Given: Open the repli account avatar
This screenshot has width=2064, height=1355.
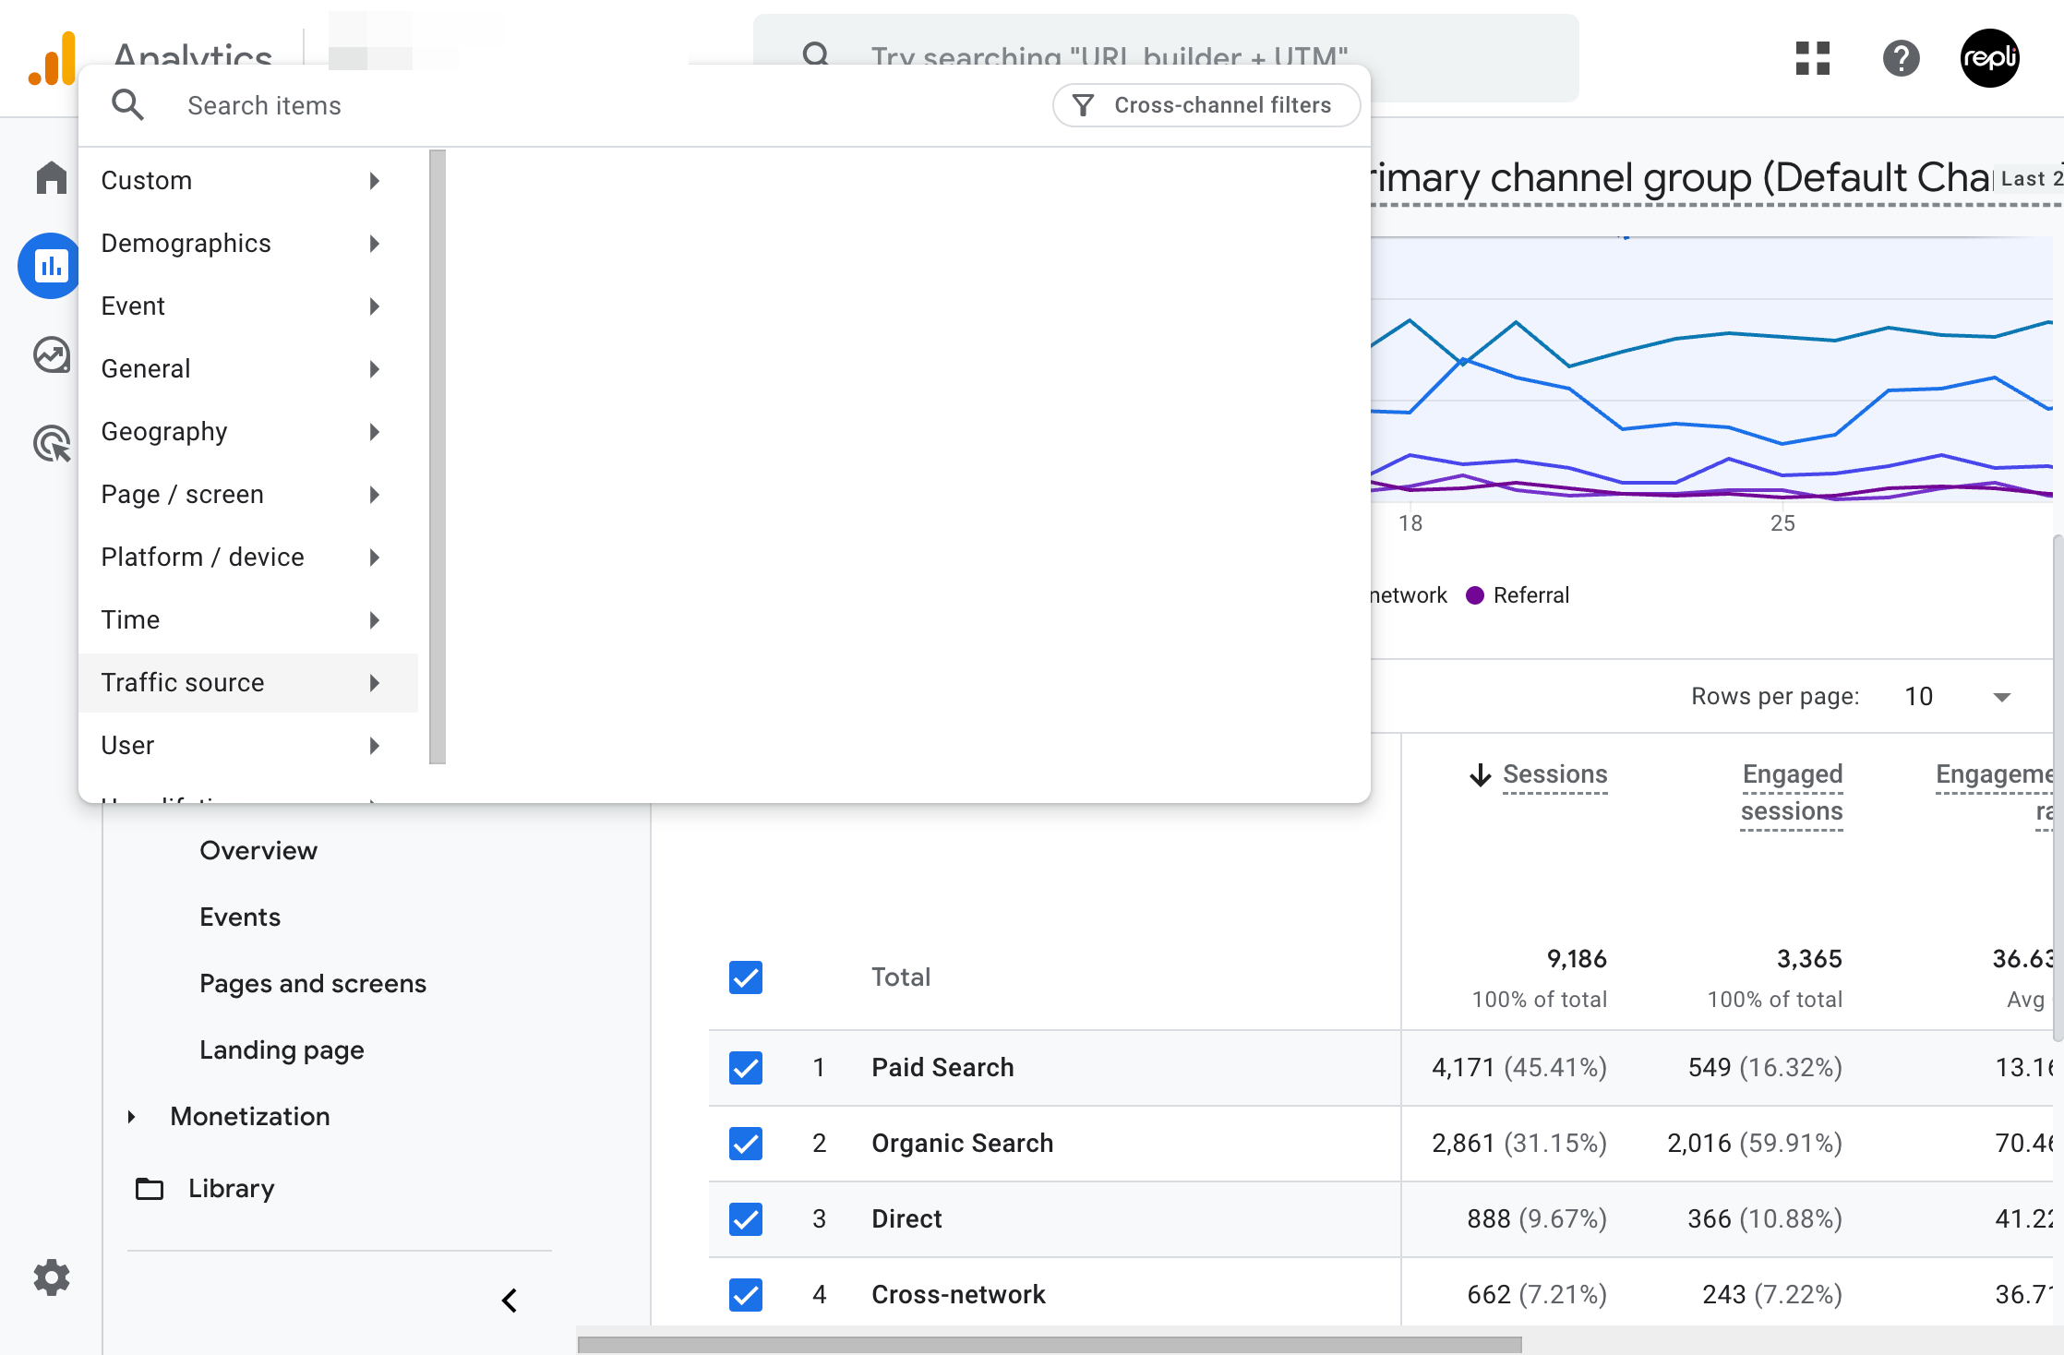Looking at the screenshot, I should (1989, 58).
